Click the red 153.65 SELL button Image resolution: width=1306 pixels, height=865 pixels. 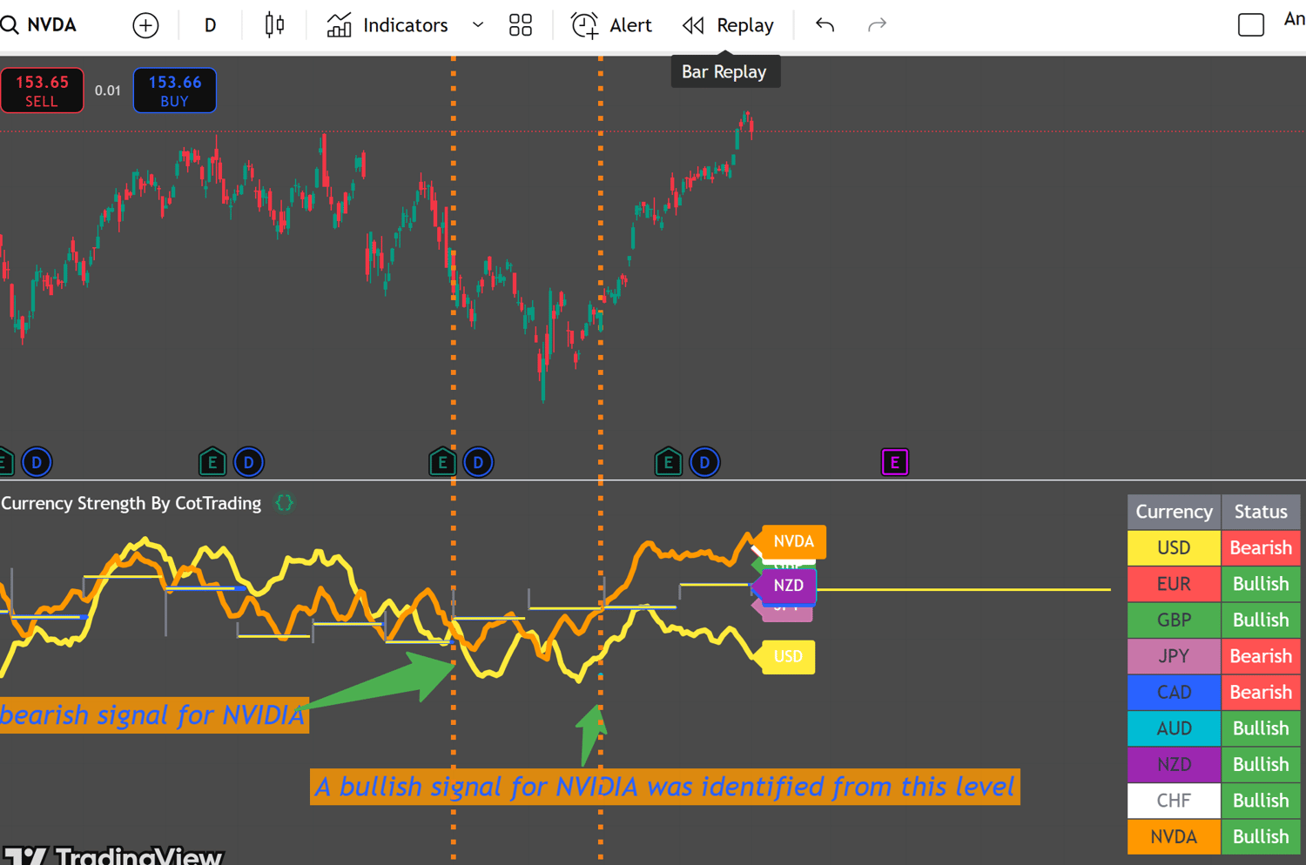click(x=42, y=91)
